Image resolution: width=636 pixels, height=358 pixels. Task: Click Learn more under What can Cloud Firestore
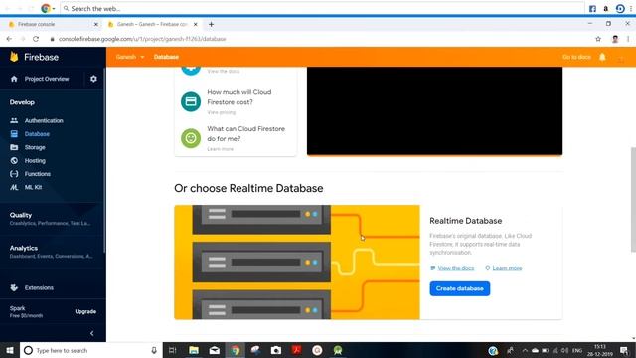click(221, 149)
